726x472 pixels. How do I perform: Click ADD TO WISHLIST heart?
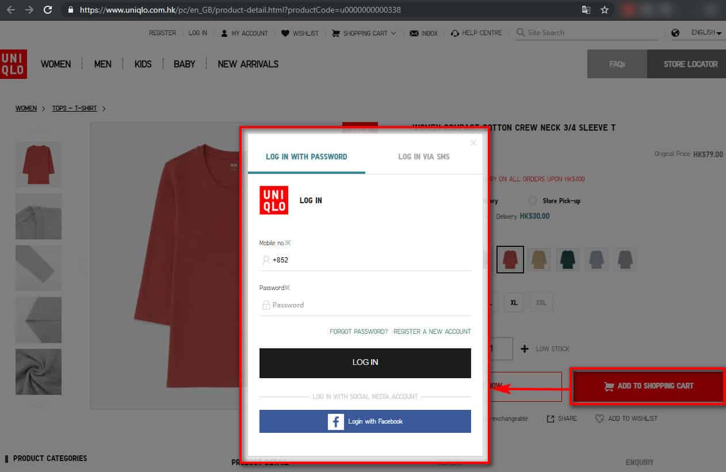tap(626, 418)
